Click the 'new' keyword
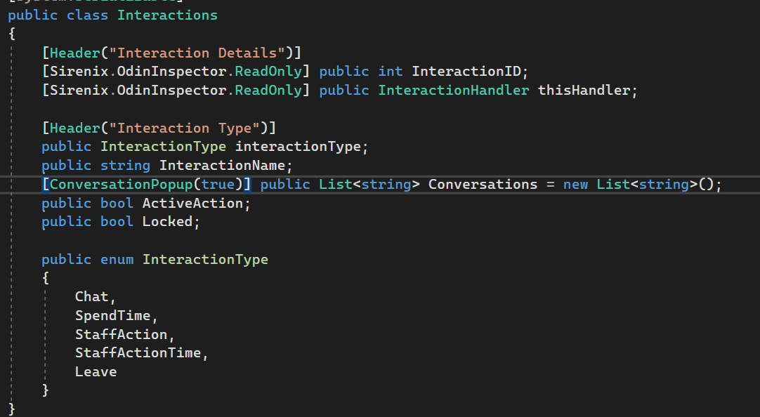The height and width of the screenshot is (417, 760). (575, 185)
